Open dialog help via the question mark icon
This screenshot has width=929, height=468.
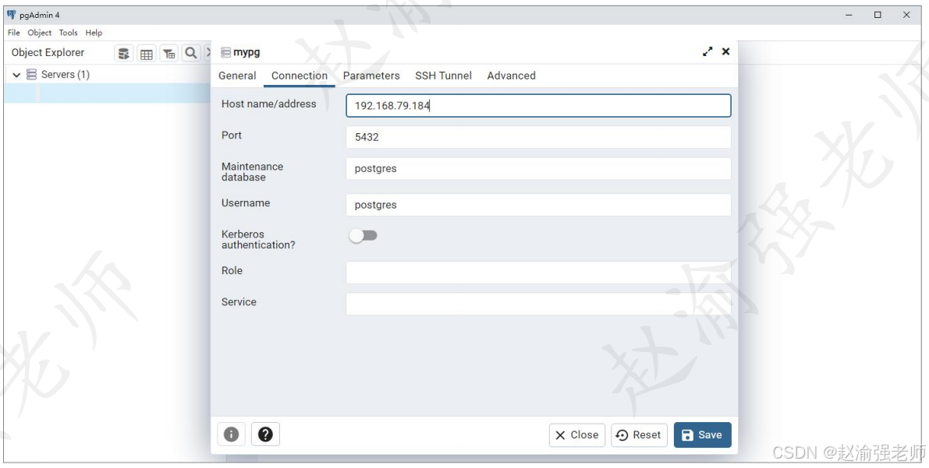(265, 435)
